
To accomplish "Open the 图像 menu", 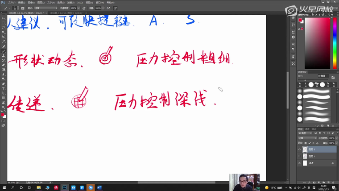I will pyautogui.click(x=30, y=2).
